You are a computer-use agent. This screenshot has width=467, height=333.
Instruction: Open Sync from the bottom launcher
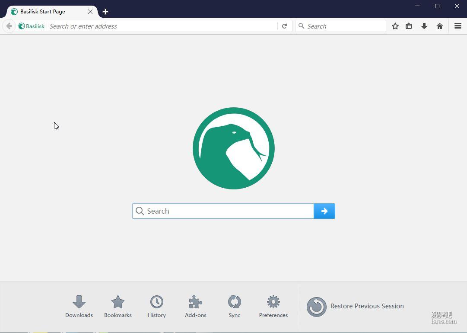[x=235, y=307]
